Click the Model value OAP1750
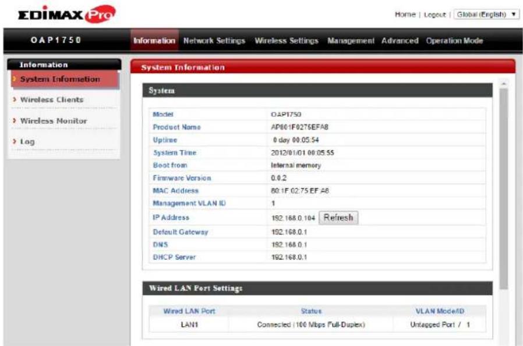Viewport: 523px width, 346px height. 286,115
